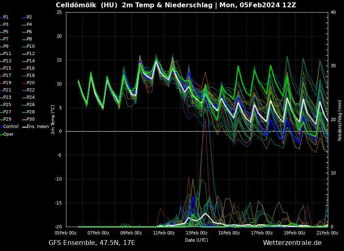Select the 2m Temp (°C) axis title

(53, 119)
